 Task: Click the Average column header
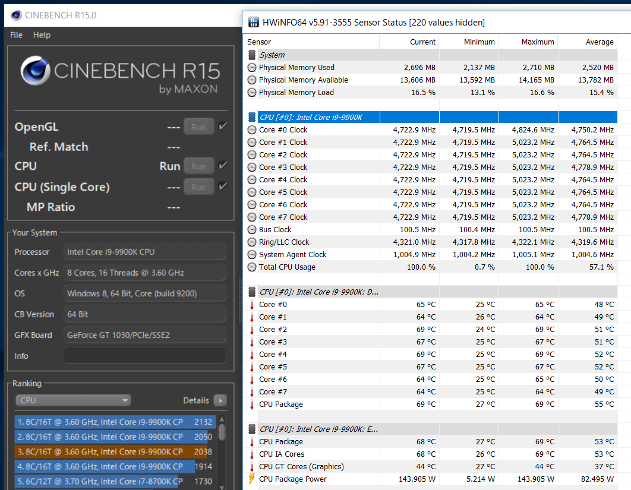pos(588,42)
